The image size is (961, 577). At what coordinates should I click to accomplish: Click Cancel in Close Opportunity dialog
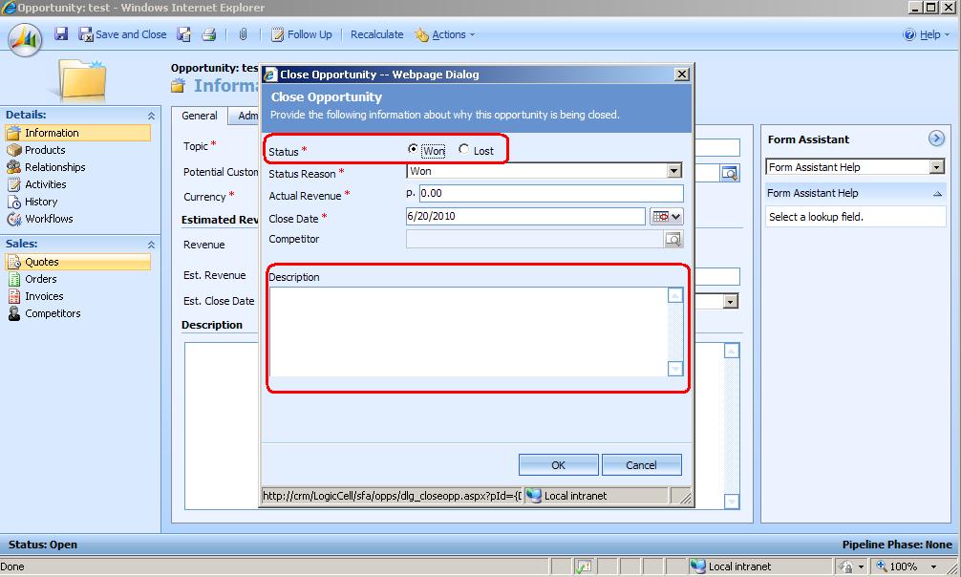click(x=642, y=465)
